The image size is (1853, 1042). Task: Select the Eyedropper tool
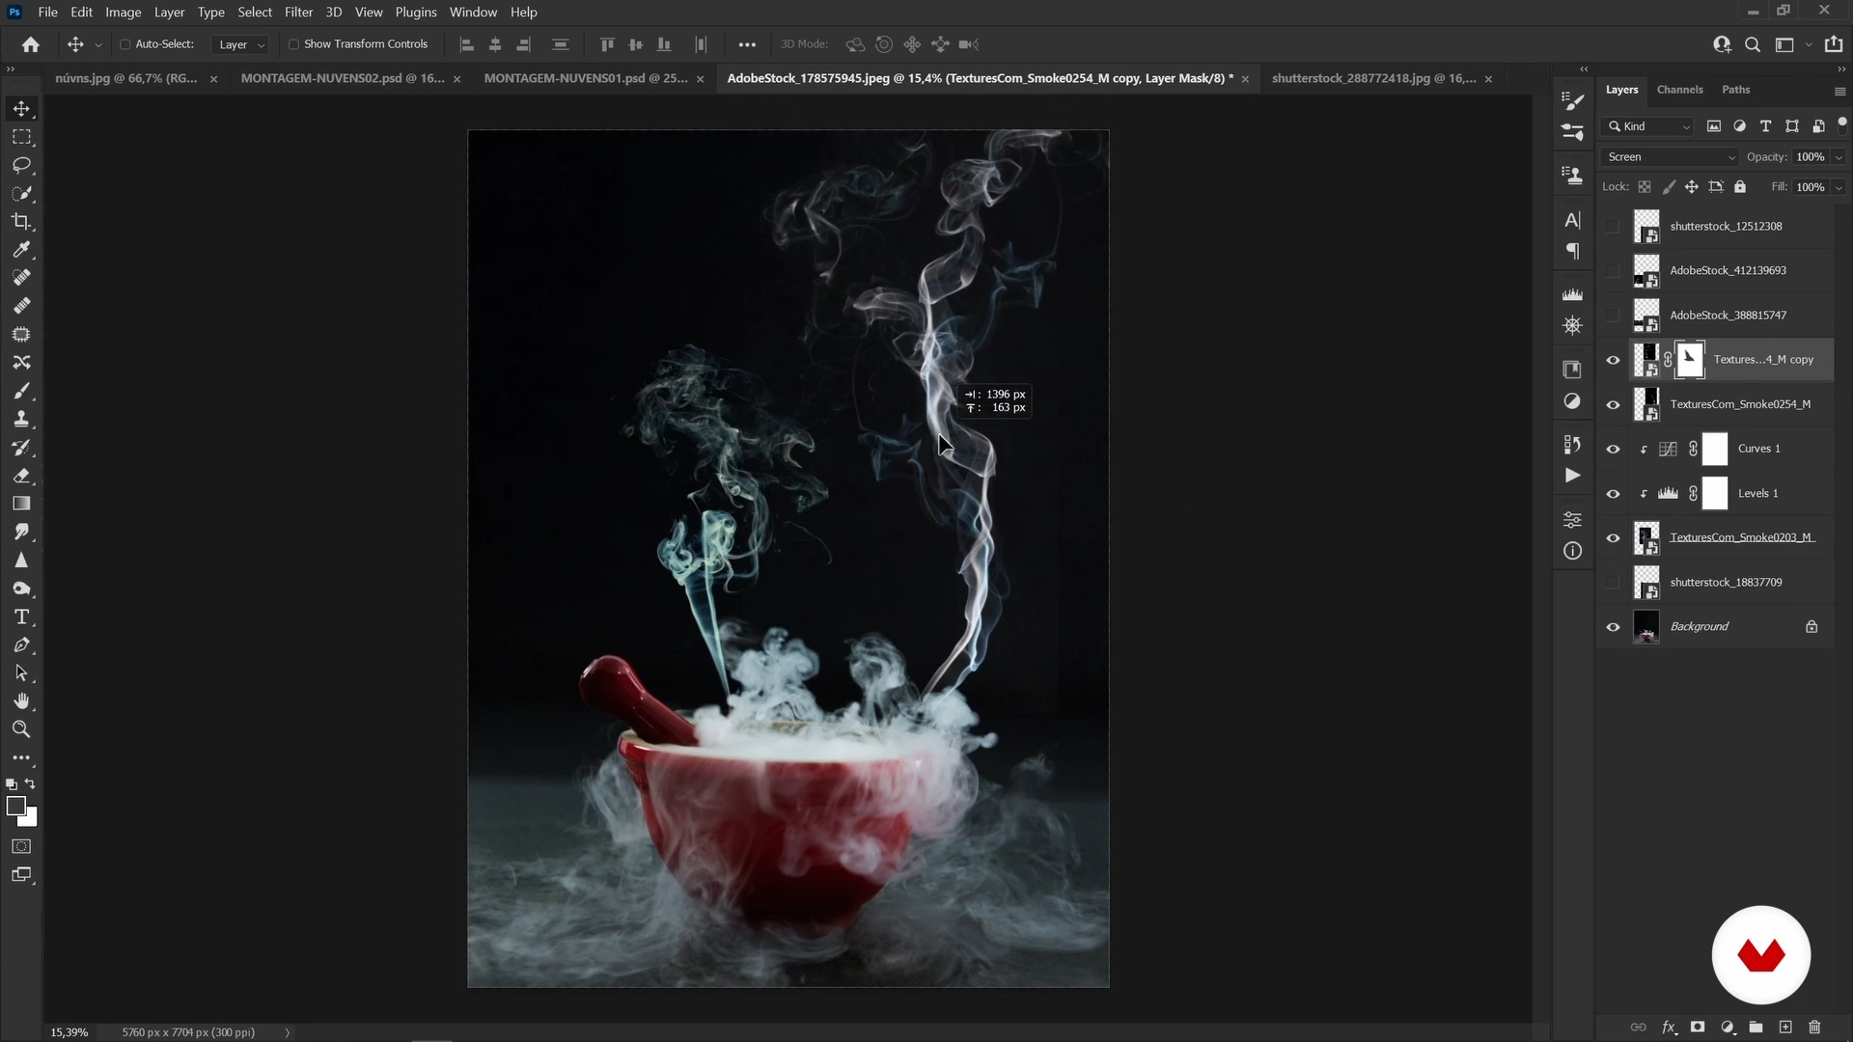21,250
